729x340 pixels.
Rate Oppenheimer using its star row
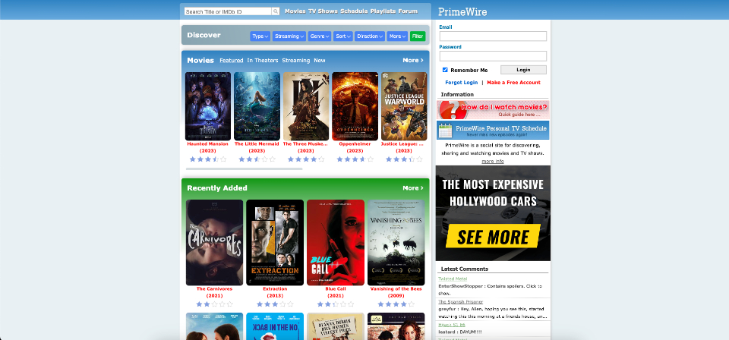point(355,159)
